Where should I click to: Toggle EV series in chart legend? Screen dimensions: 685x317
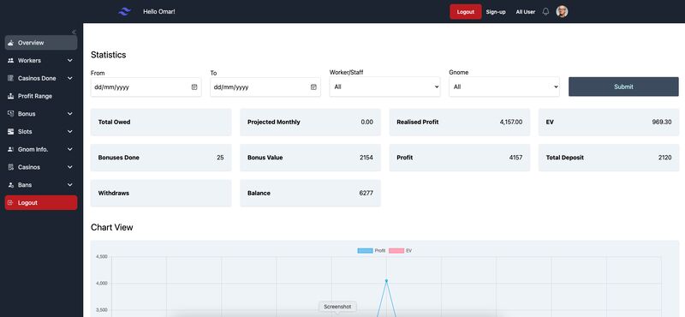coord(400,250)
